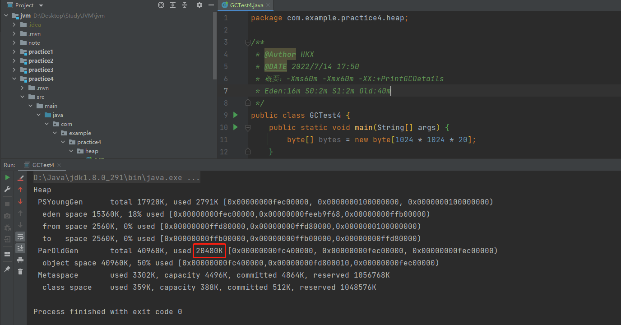Click the Stop process square icon
Image resolution: width=621 pixels, height=325 pixels.
pyautogui.click(x=7, y=204)
